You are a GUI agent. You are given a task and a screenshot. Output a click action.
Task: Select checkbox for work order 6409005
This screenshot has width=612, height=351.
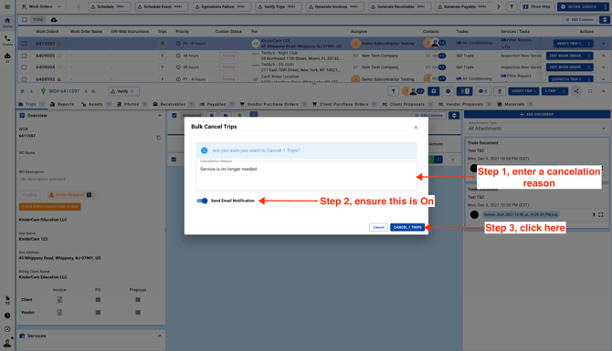(x=24, y=56)
